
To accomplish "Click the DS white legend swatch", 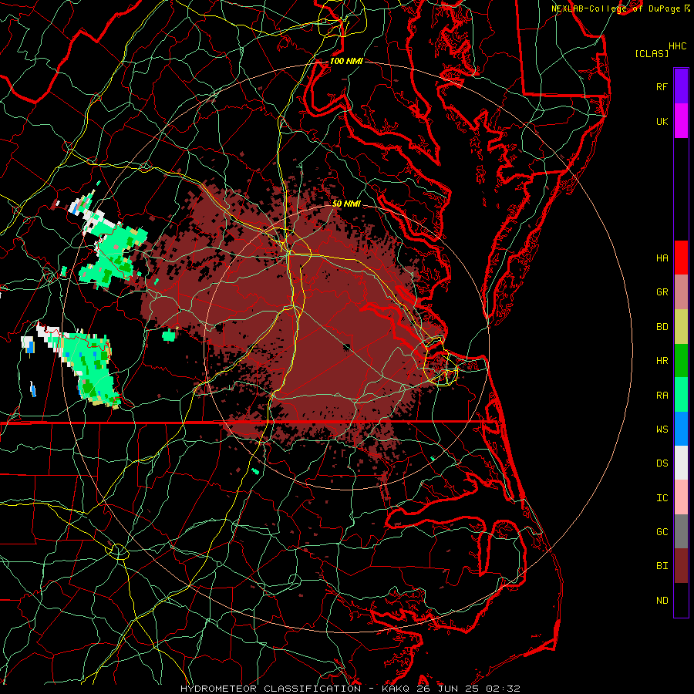I will [681, 463].
